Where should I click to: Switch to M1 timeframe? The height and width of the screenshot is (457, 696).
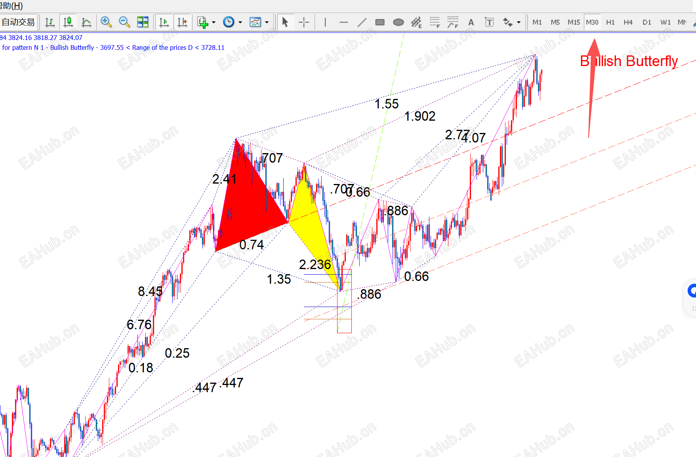point(537,22)
